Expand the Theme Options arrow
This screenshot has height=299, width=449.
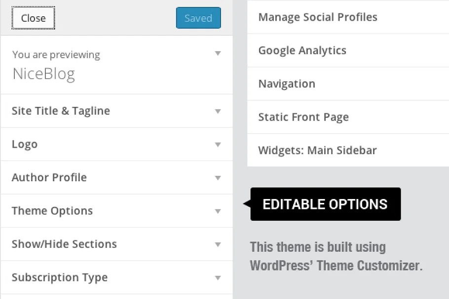[218, 211]
